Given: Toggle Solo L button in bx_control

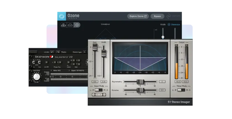Looking at the screenshot, I should (x=74, y=64).
